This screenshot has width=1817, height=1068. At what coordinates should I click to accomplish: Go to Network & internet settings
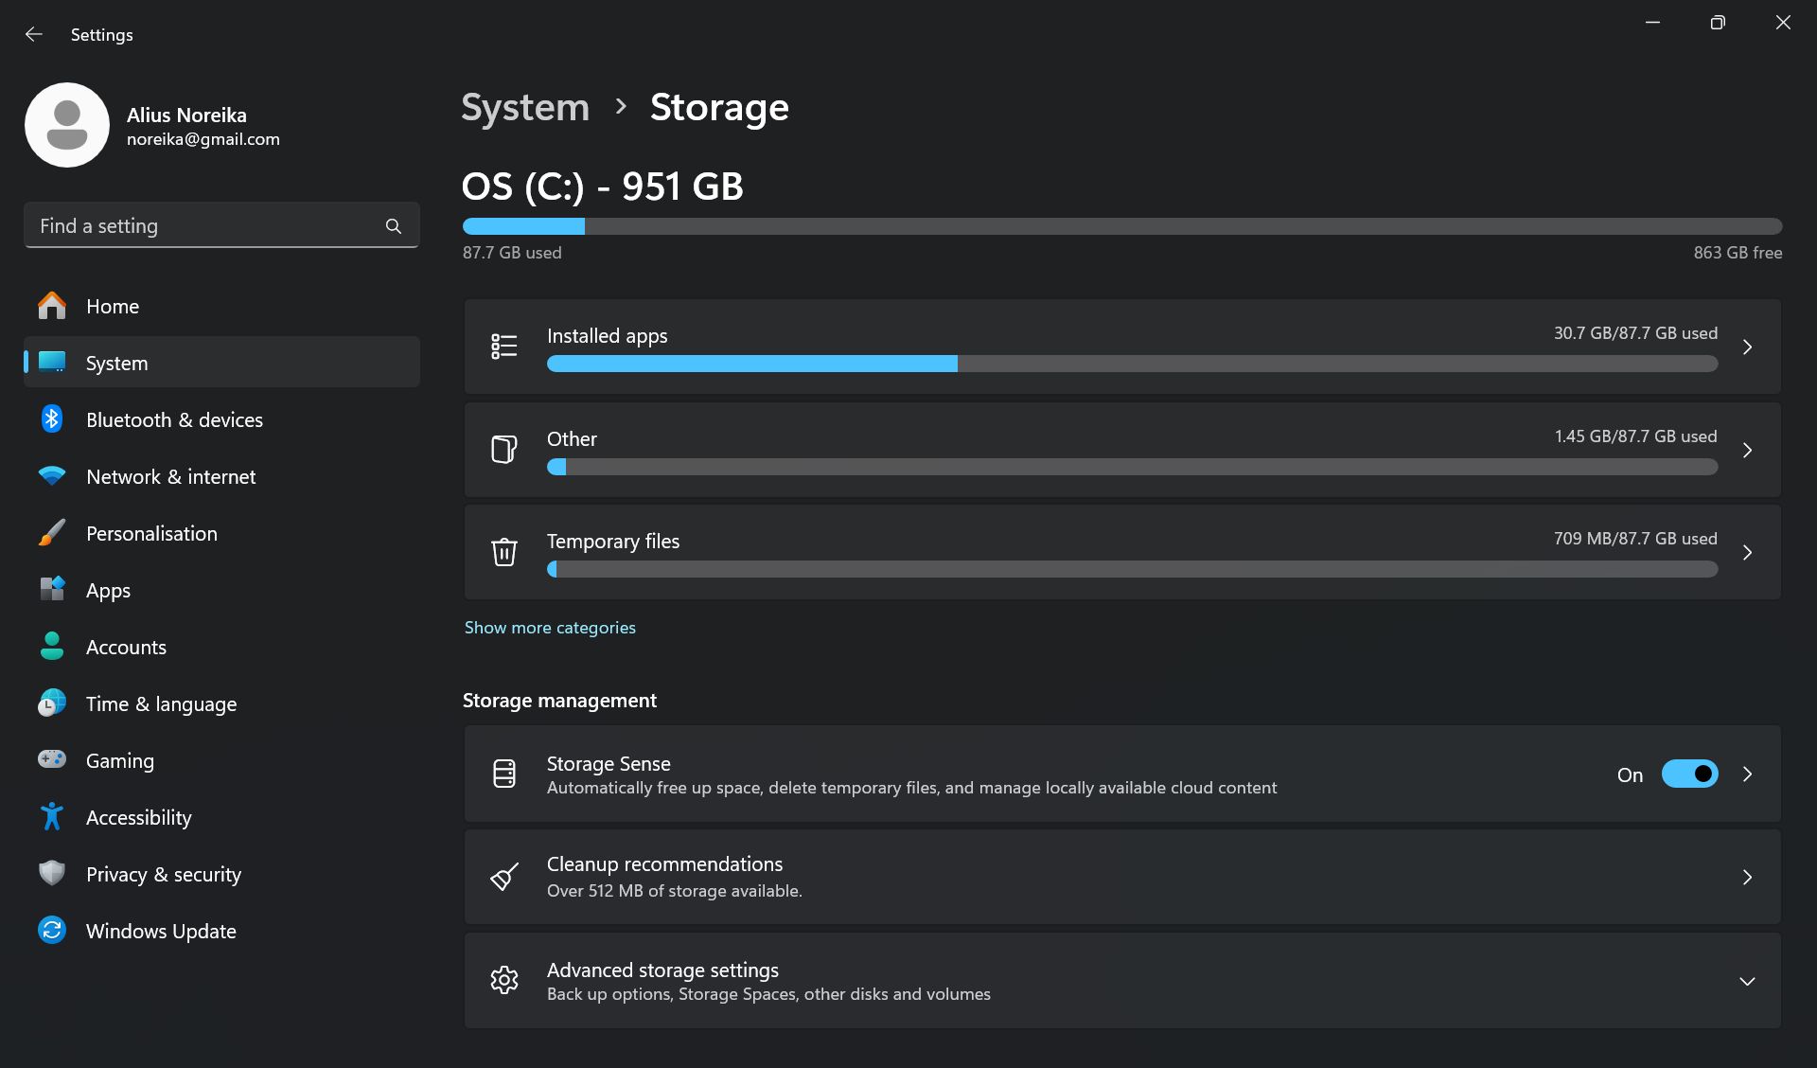[170, 476]
